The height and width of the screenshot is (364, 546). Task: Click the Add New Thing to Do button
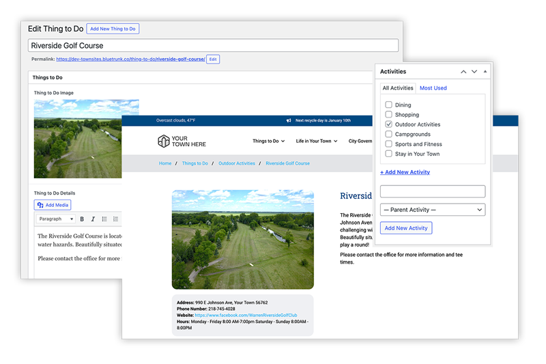(x=113, y=29)
